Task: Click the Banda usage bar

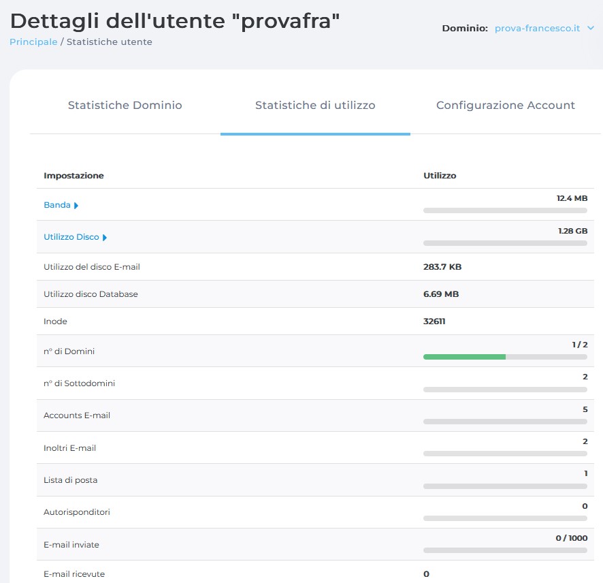Action: (x=505, y=210)
